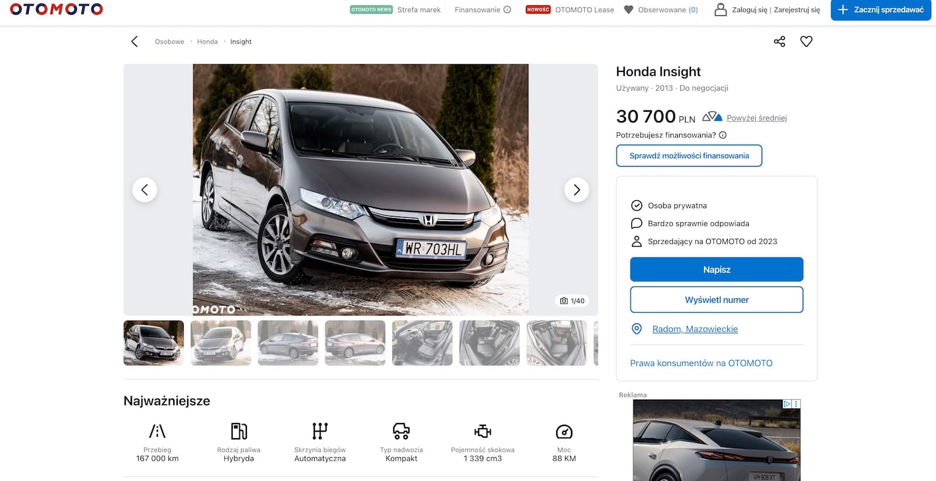The image size is (936, 481).
Task: Click Wyświetl numer button
Action: click(717, 300)
